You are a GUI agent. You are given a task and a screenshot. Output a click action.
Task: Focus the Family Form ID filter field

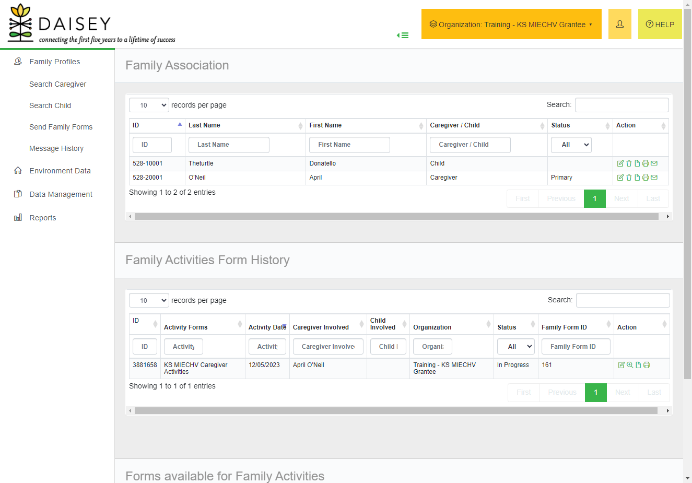[x=576, y=347]
